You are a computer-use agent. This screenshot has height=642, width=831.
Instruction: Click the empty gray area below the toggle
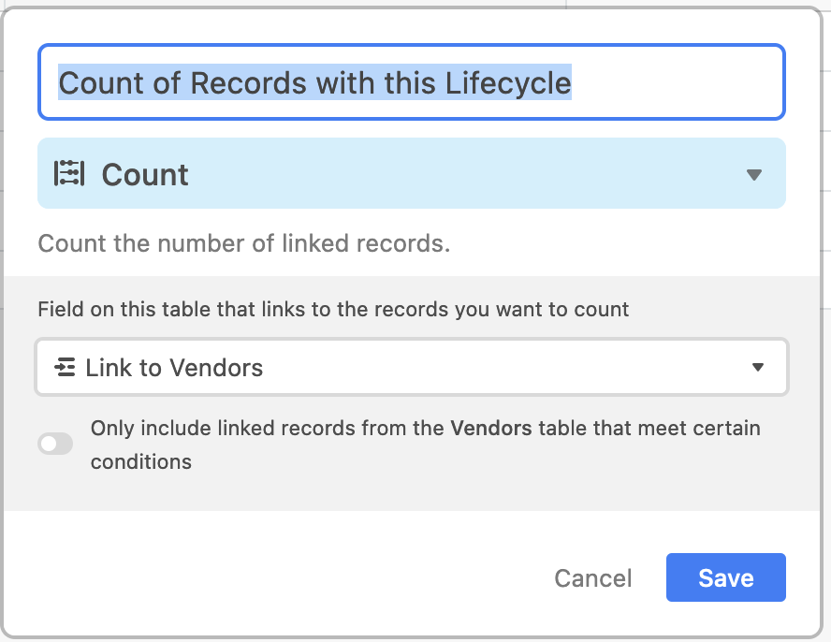click(411, 493)
